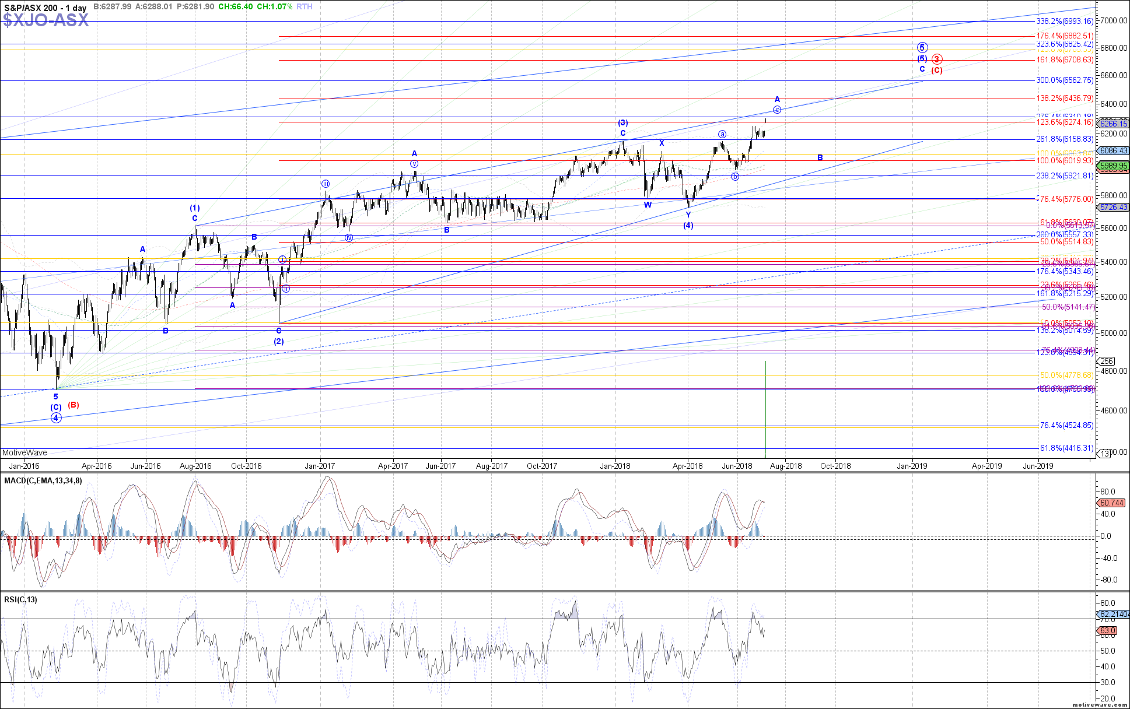Click the 7000.00 price axis value
This screenshot has width=1130, height=709.
1114,20
